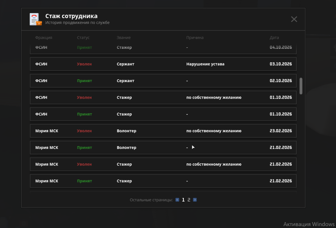
Task: Click 'Сержант' in the 02.10.2026 row
Action: (x=126, y=81)
